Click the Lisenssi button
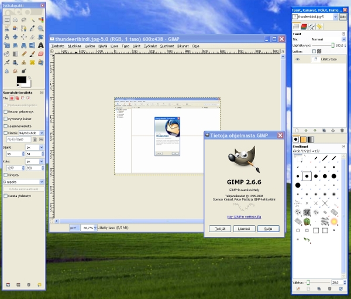 [244, 229]
